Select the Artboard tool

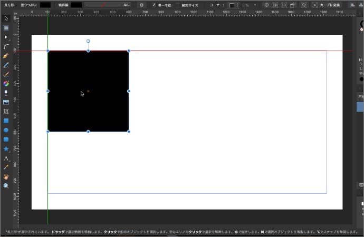click(x=6, y=27)
